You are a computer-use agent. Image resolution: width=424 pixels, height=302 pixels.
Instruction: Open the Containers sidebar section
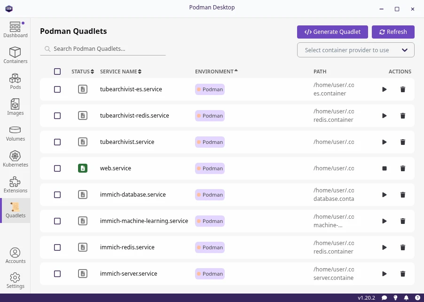(x=15, y=55)
